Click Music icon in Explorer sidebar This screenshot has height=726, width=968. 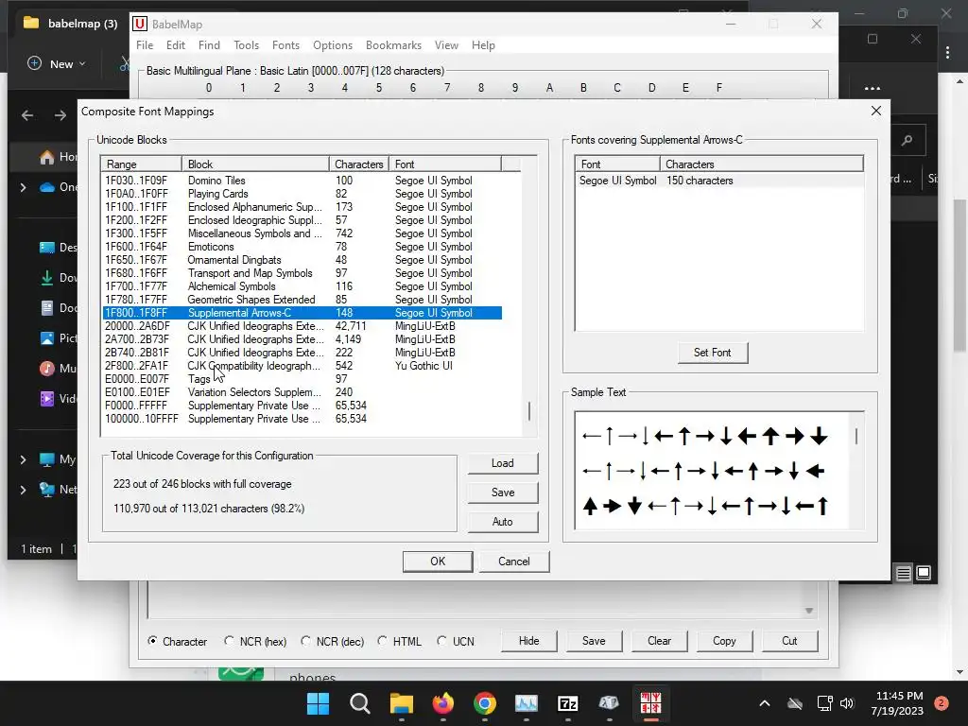[x=47, y=369]
